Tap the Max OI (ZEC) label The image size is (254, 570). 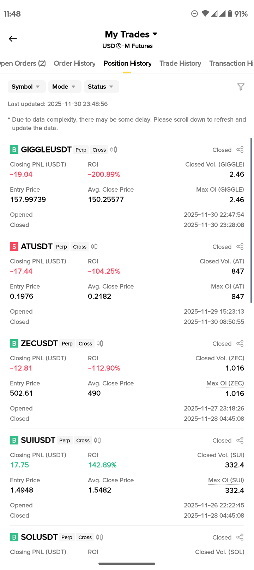point(225,383)
